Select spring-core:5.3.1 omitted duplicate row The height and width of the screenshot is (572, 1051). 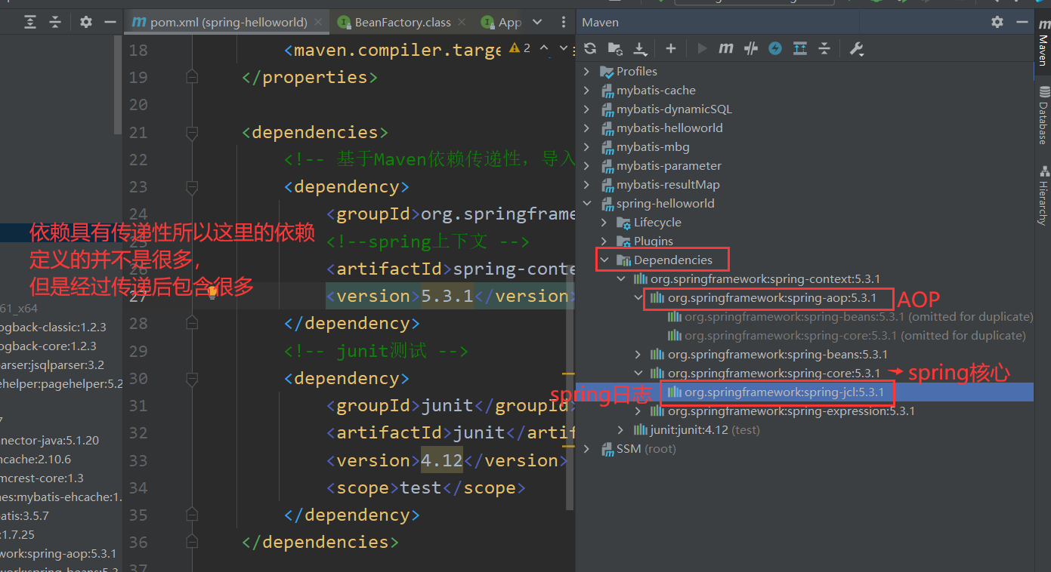point(805,335)
